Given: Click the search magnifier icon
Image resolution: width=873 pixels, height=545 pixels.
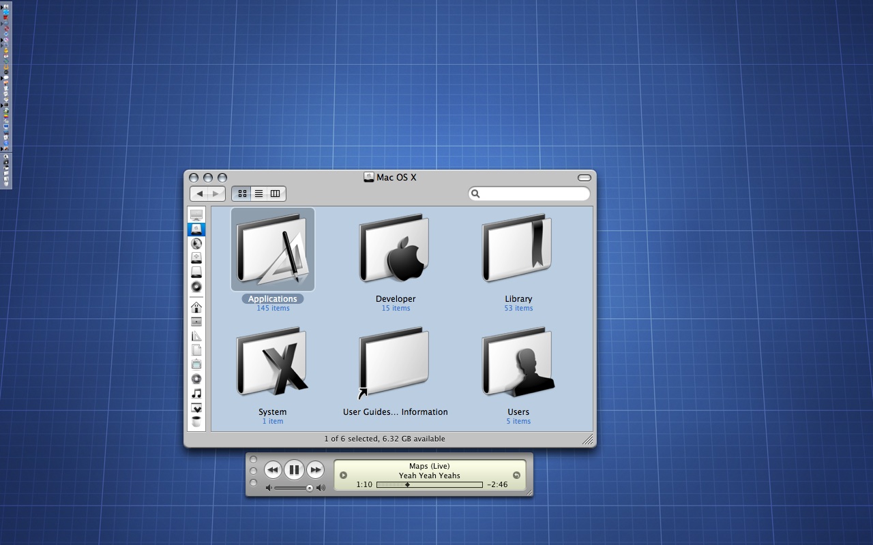Looking at the screenshot, I should [x=475, y=193].
